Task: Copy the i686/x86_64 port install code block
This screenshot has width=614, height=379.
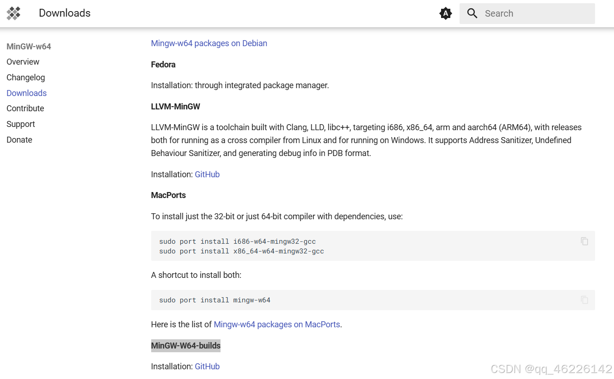Action: tap(584, 241)
